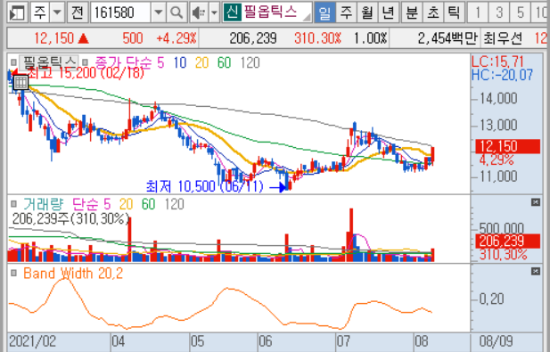Select the 틱 tick period button
Screen dimensions: 550x352
[x=454, y=12]
